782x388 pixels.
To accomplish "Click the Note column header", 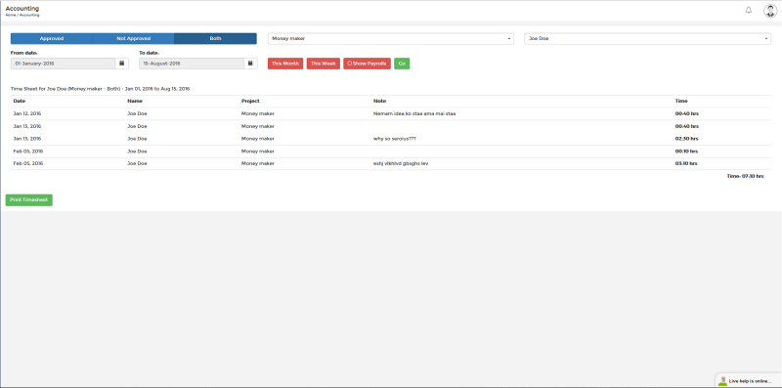I will [x=379, y=101].
